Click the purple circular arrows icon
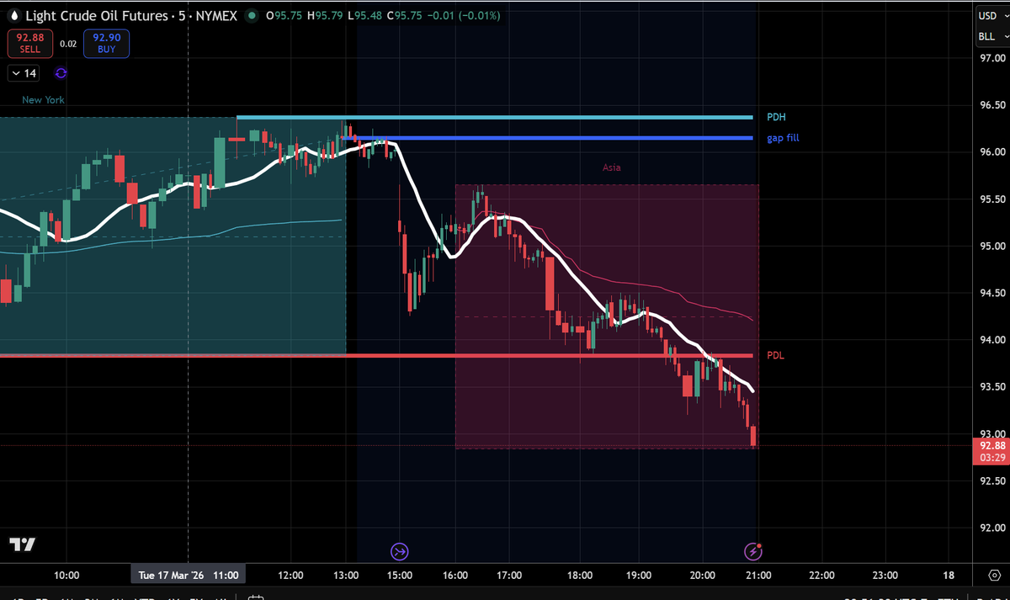The height and width of the screenshot is (600, 1010). [61, 73]
